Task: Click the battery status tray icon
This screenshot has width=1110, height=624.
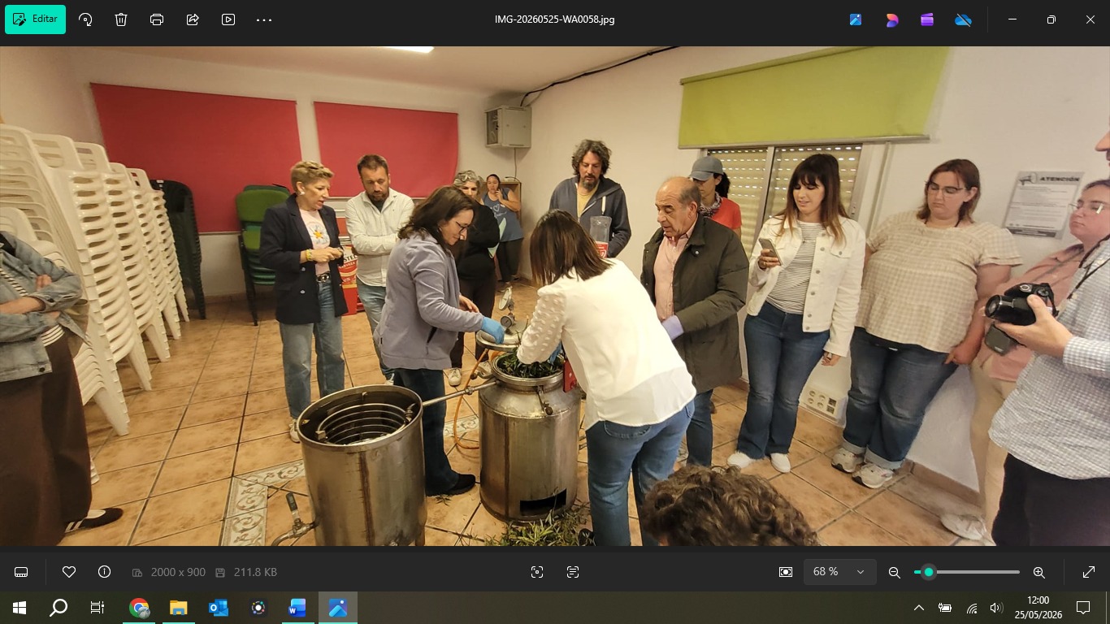Action: tap(945, 608)
